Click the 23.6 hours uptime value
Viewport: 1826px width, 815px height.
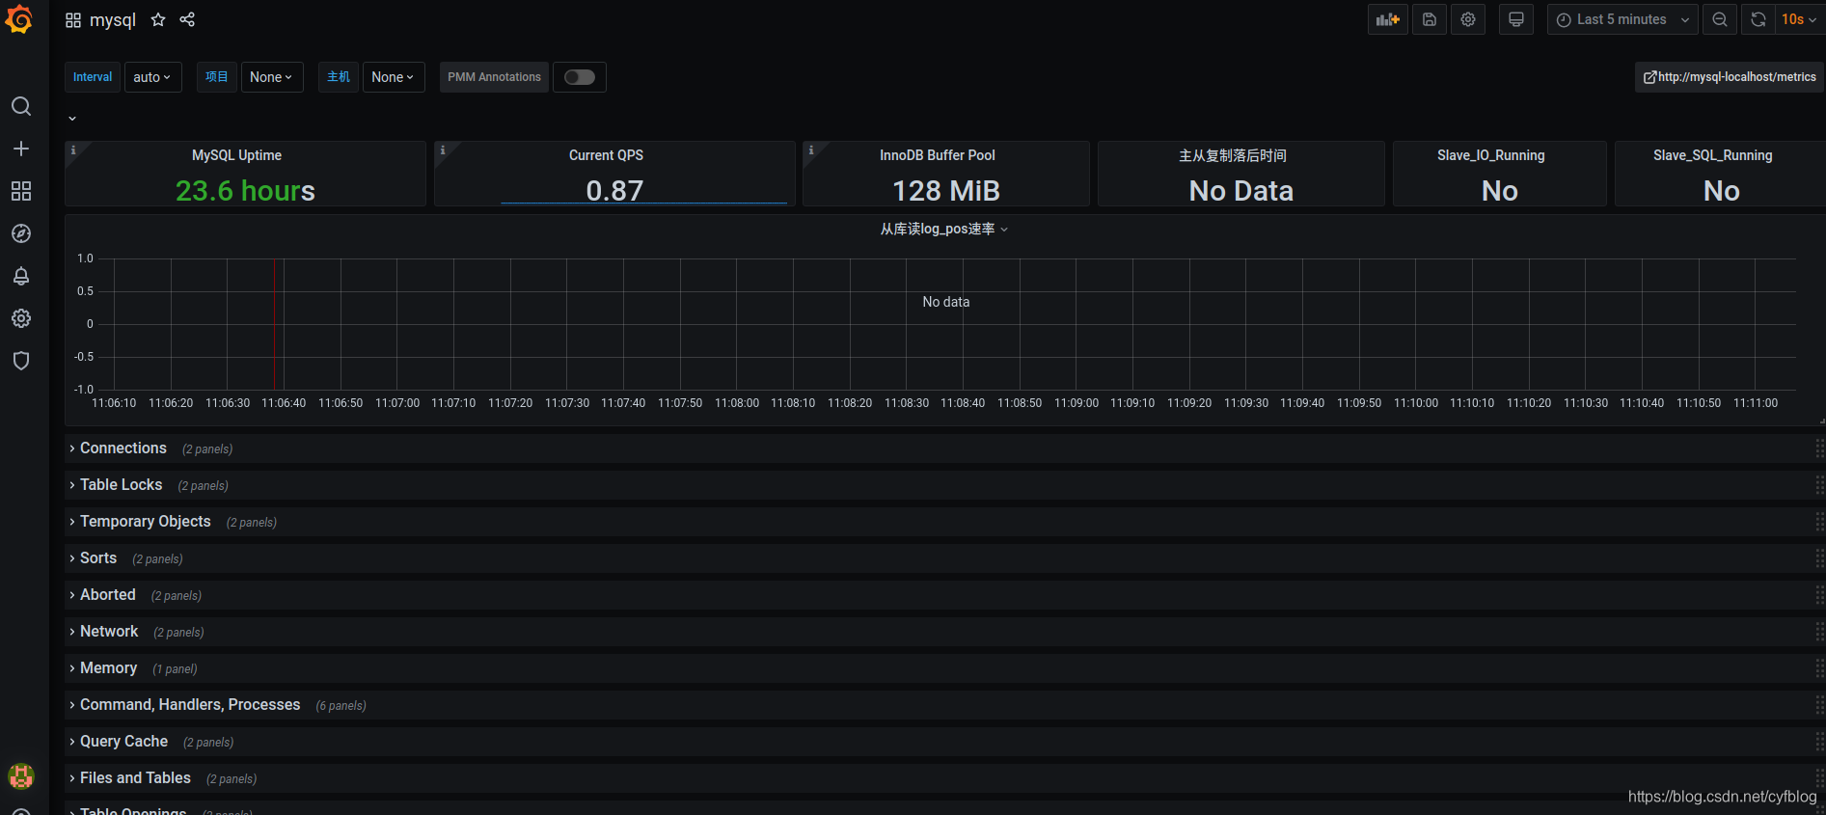[245, 191]
